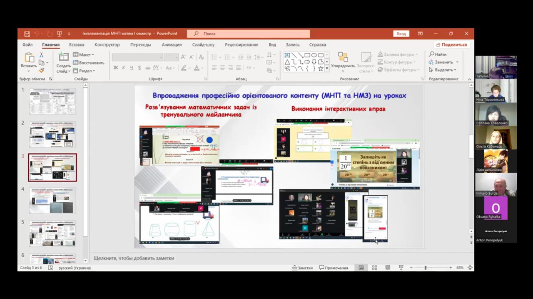Switch to Slide Sorter view icon
Screen dimensions: 533x299
[374, 268]
